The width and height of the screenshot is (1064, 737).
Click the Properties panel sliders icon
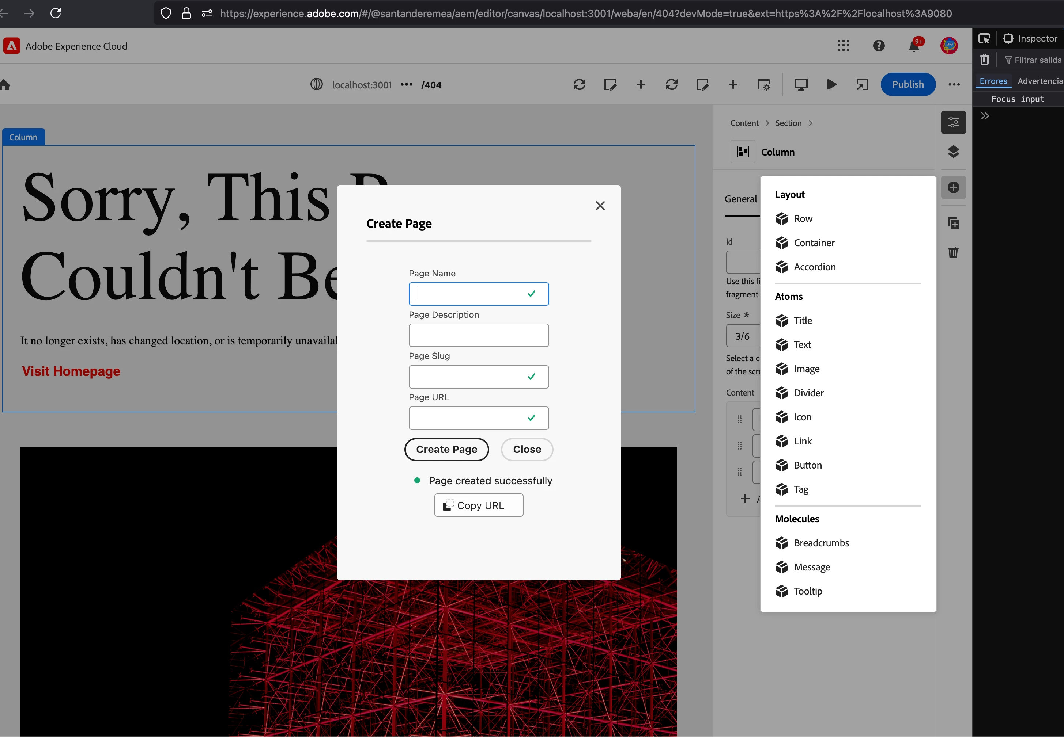tap(953, 122)
